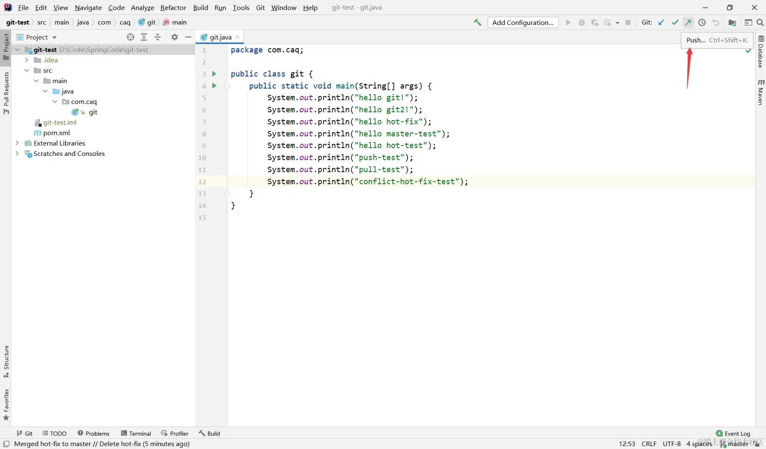Click CRLF line separator in status bar

[649, 444]
